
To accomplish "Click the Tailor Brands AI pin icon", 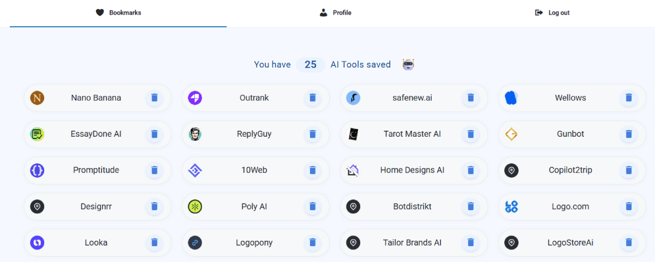I will click(353, 242).
